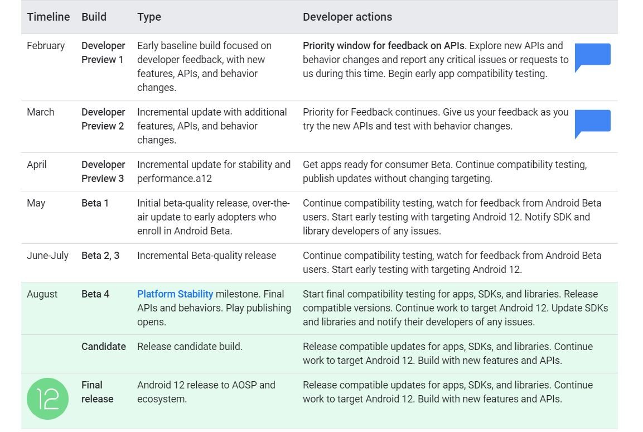Click the Beta 4 build label
Screen dimensions: 643x432
(x=95, y=294)
